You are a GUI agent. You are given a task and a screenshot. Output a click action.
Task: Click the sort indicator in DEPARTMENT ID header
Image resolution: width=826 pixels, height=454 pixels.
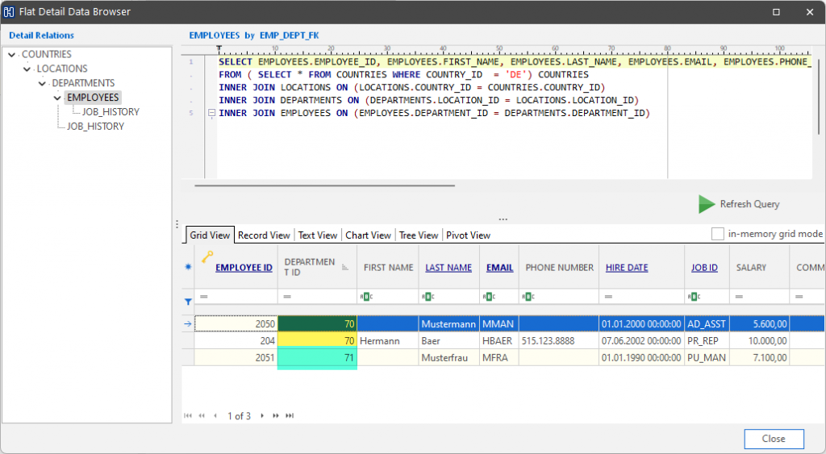tap(345, 267)
